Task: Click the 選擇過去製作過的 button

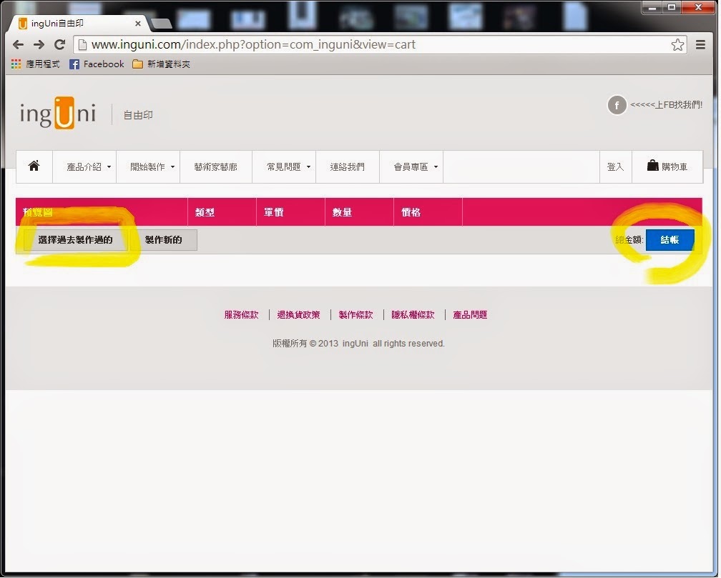Action: (75, 240)
